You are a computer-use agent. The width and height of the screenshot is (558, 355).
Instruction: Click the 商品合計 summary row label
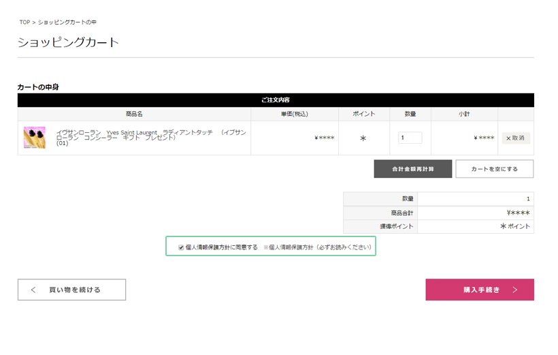(x=396, y=213)
